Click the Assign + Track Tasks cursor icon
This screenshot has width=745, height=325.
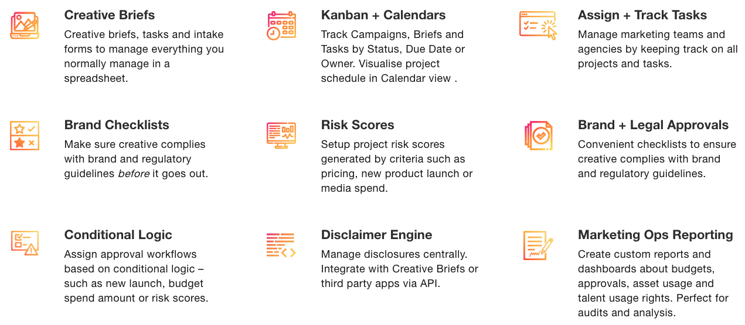(x=538, y=25)
